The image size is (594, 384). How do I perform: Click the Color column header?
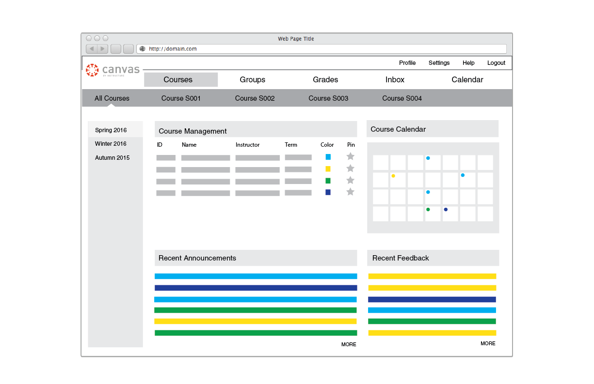[x=327, y=145]
